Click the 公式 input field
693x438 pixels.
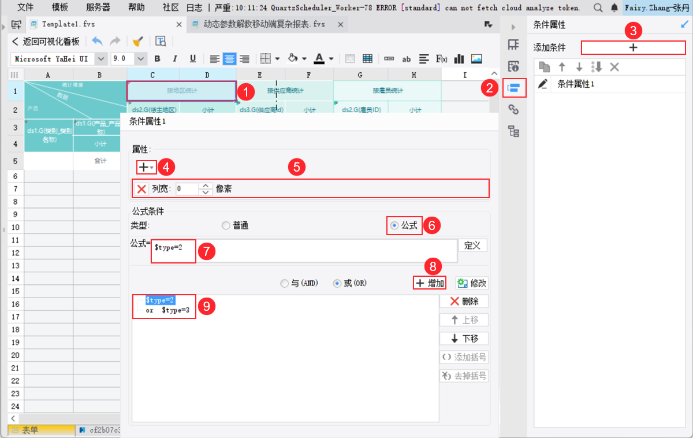304,251
